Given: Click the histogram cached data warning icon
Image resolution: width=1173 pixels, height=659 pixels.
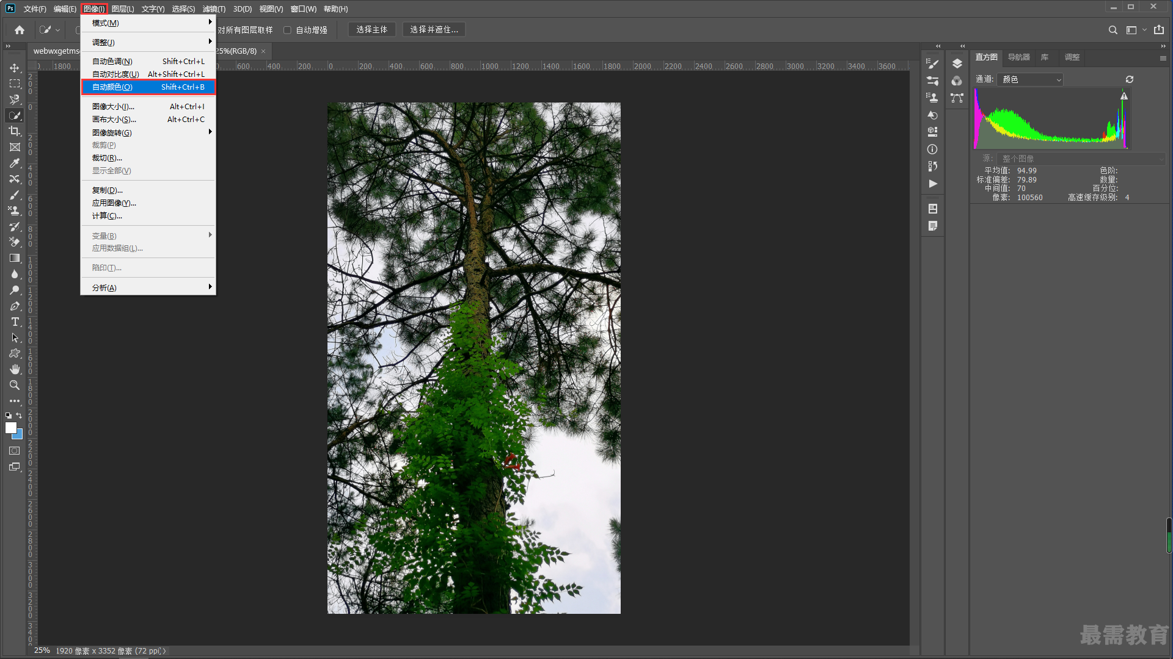Looking at the screenshot, I should pyautogui.click(x=1124, y=96).
